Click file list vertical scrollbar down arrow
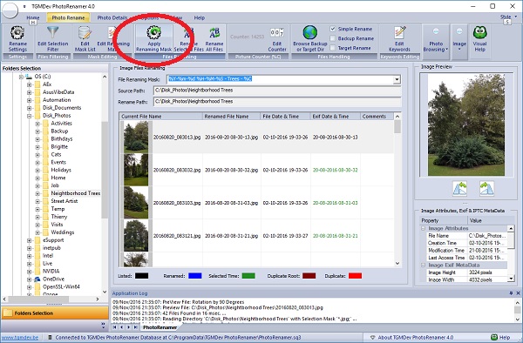The height and width of the screenshot is (343, 523). pos(397,263)
